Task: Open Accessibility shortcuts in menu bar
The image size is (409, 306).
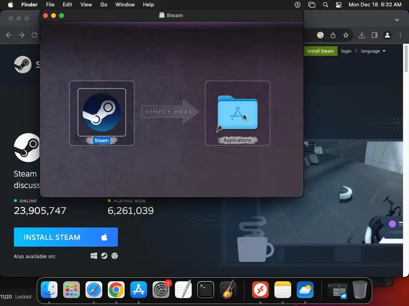Action: (x=297, y=5)
